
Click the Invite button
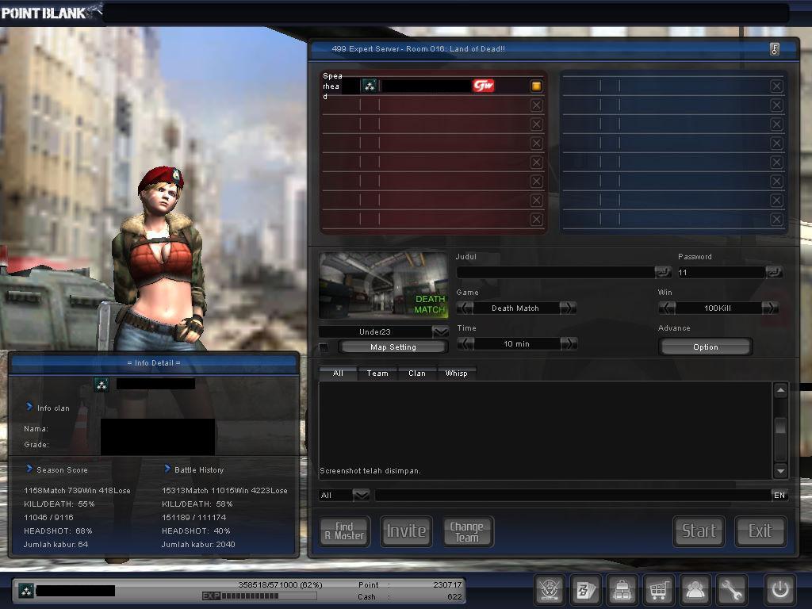407,531
